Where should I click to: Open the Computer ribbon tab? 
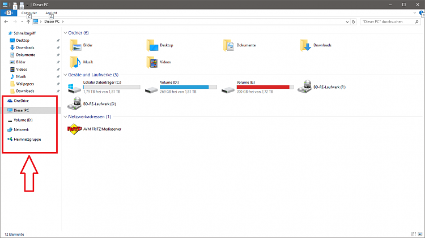click(x=29, y=13)
